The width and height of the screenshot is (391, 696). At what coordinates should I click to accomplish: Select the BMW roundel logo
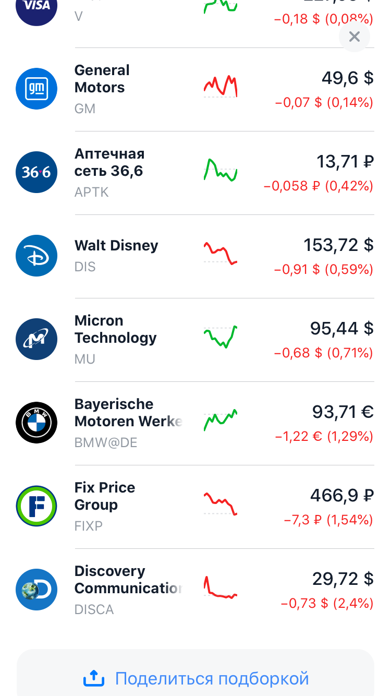click(36, 423)
